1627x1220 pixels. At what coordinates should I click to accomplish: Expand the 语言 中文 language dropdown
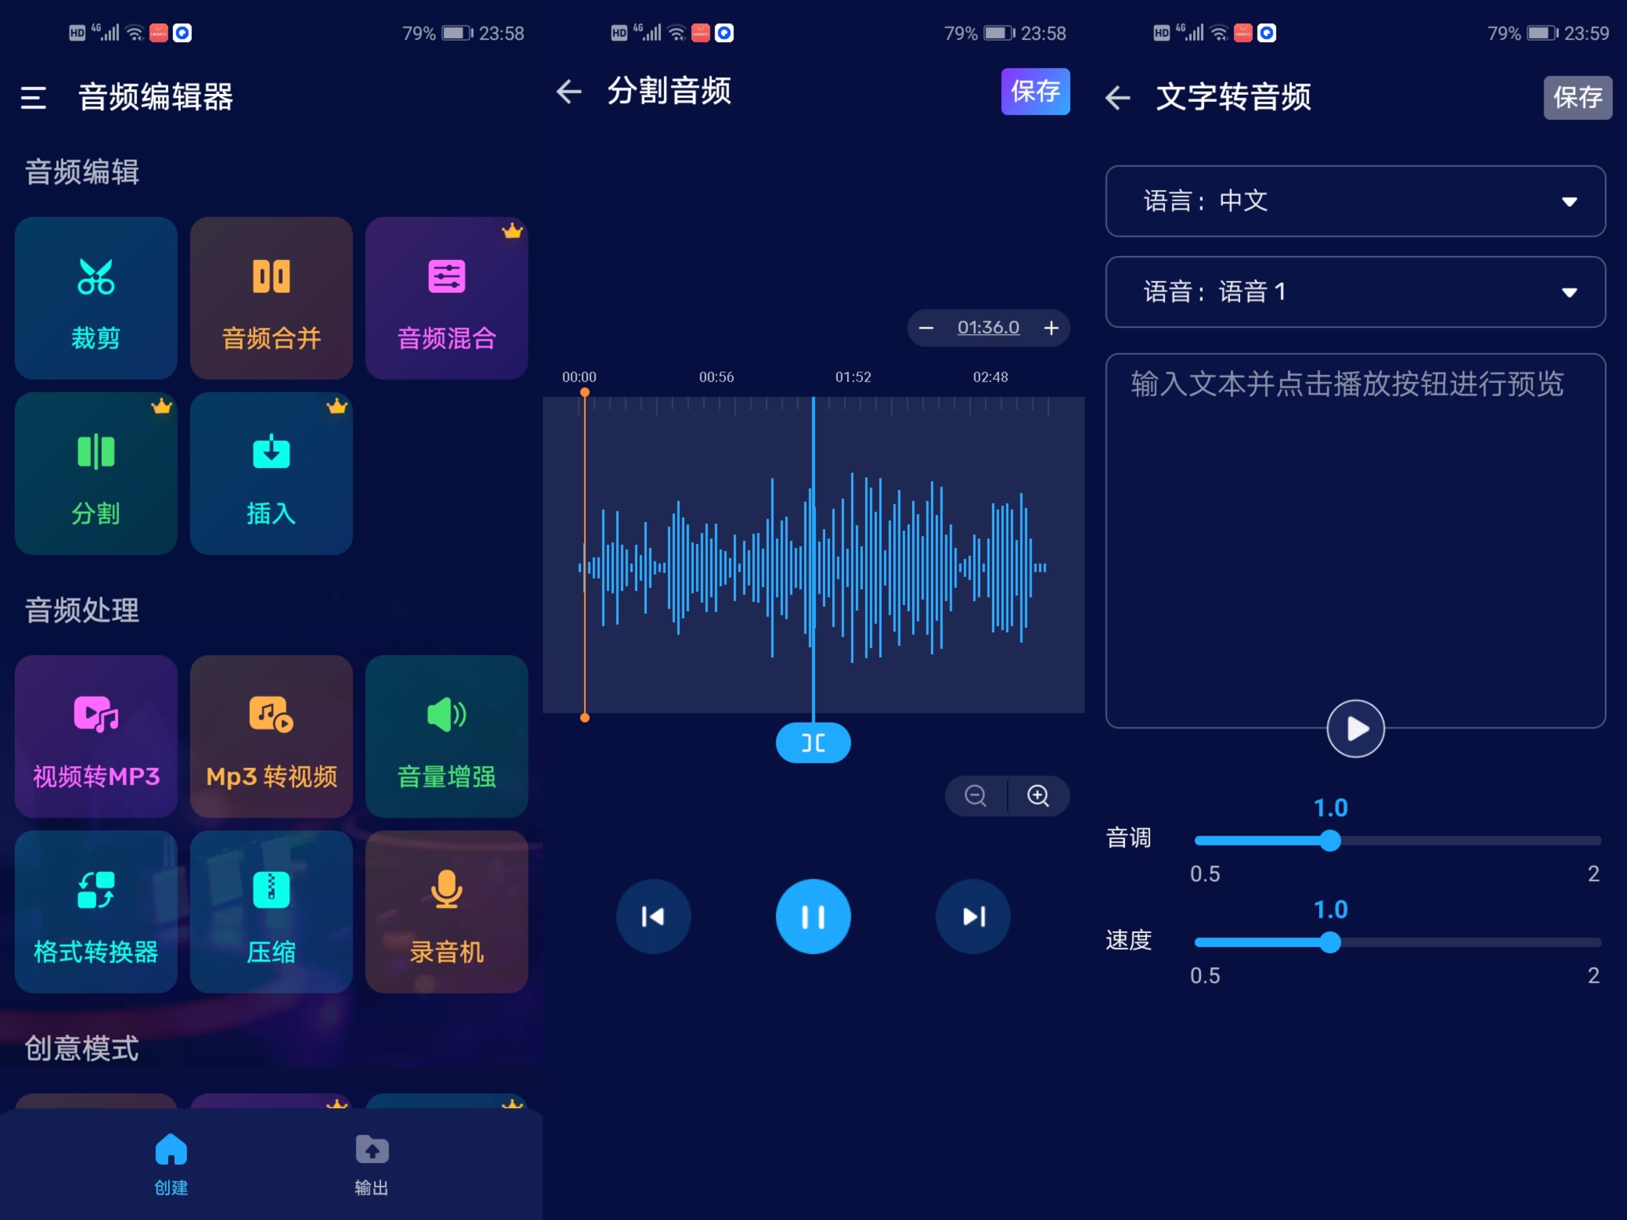tap(1355, 201)
